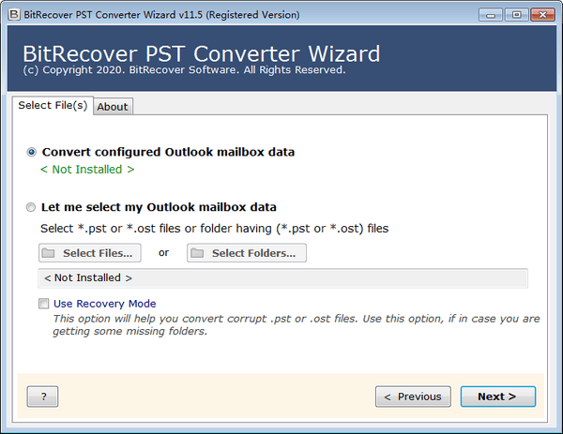Click the gray Not Installed path field
The height and width of the screenshot is (434, 563).
click(x=282, y=278)
